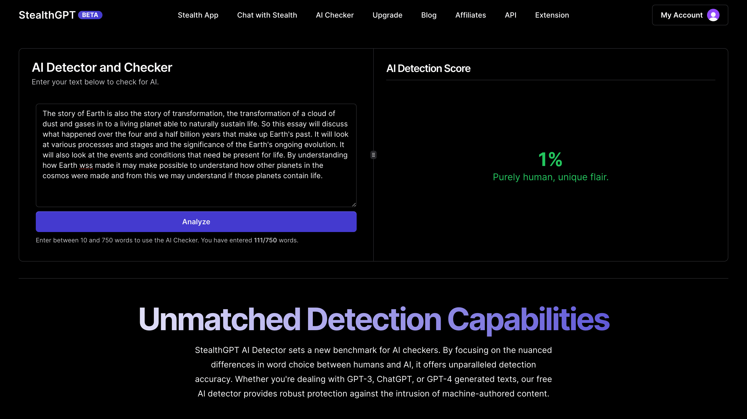Image resolution: width=747 pixels, height=419 pixels.
Task: Click the panel divider drag handle
Action: (374, 155)
